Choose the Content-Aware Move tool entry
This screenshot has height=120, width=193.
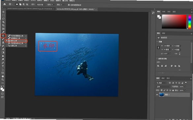(17, 43)
